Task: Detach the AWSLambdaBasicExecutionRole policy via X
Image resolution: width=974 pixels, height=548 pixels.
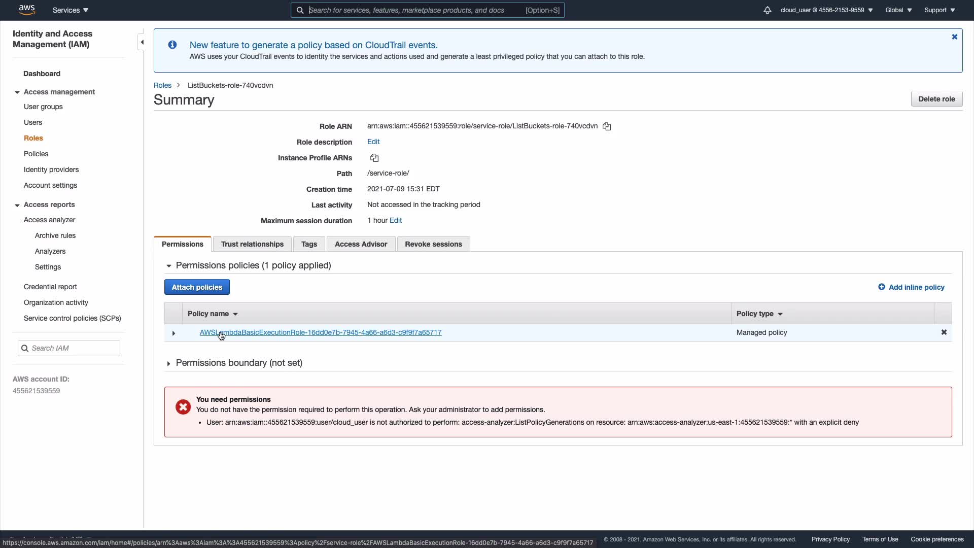Action: point(944,332)
